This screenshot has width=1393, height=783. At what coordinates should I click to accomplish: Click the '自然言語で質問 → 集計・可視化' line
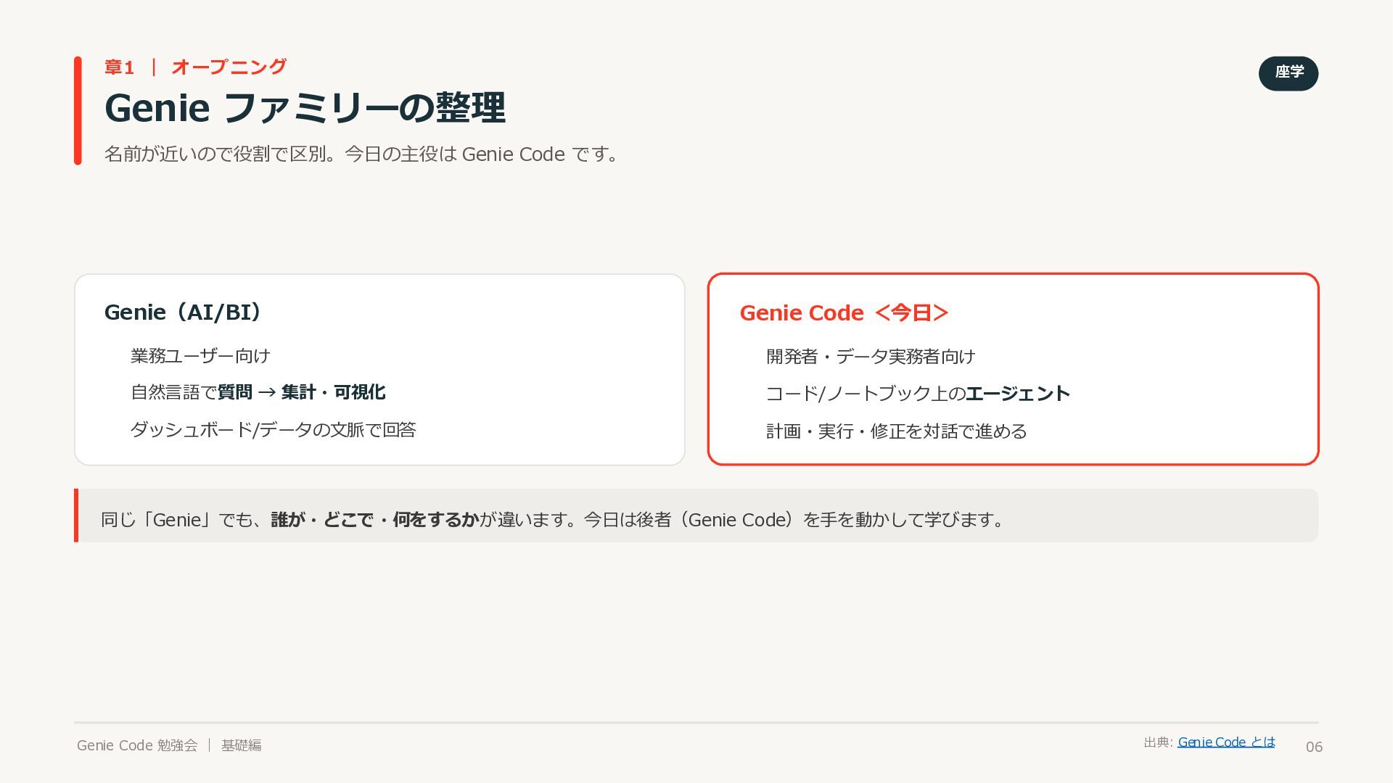tap(258, 392)
